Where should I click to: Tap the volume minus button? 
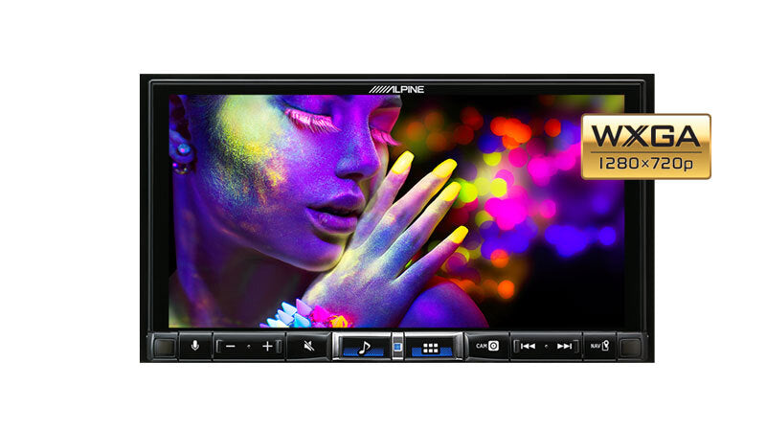[x=231, y=346]
